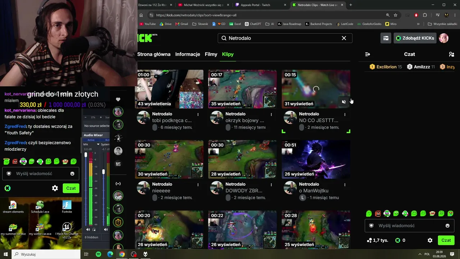Click the live broadcast icon in sidebar
The height and width of the screenshot is (259, 460).
pyautogui.click(x=118, y=184)
